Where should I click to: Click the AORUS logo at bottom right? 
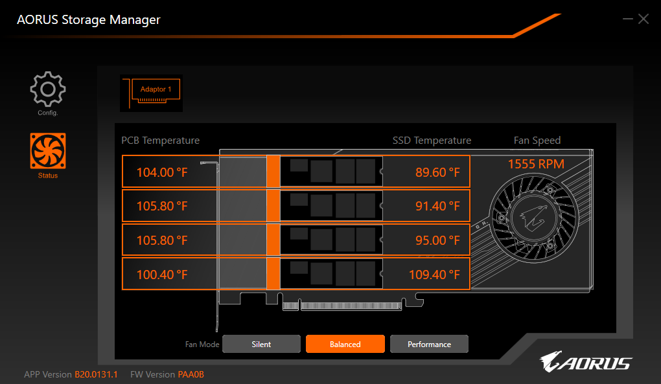[585, 363]
